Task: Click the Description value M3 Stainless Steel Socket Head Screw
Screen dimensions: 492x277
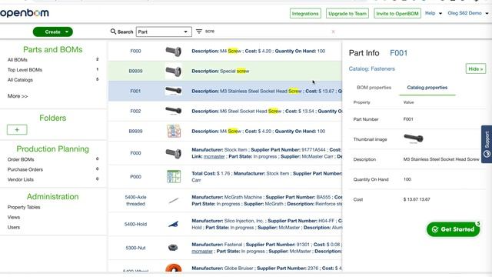Action: click(441, 159)
